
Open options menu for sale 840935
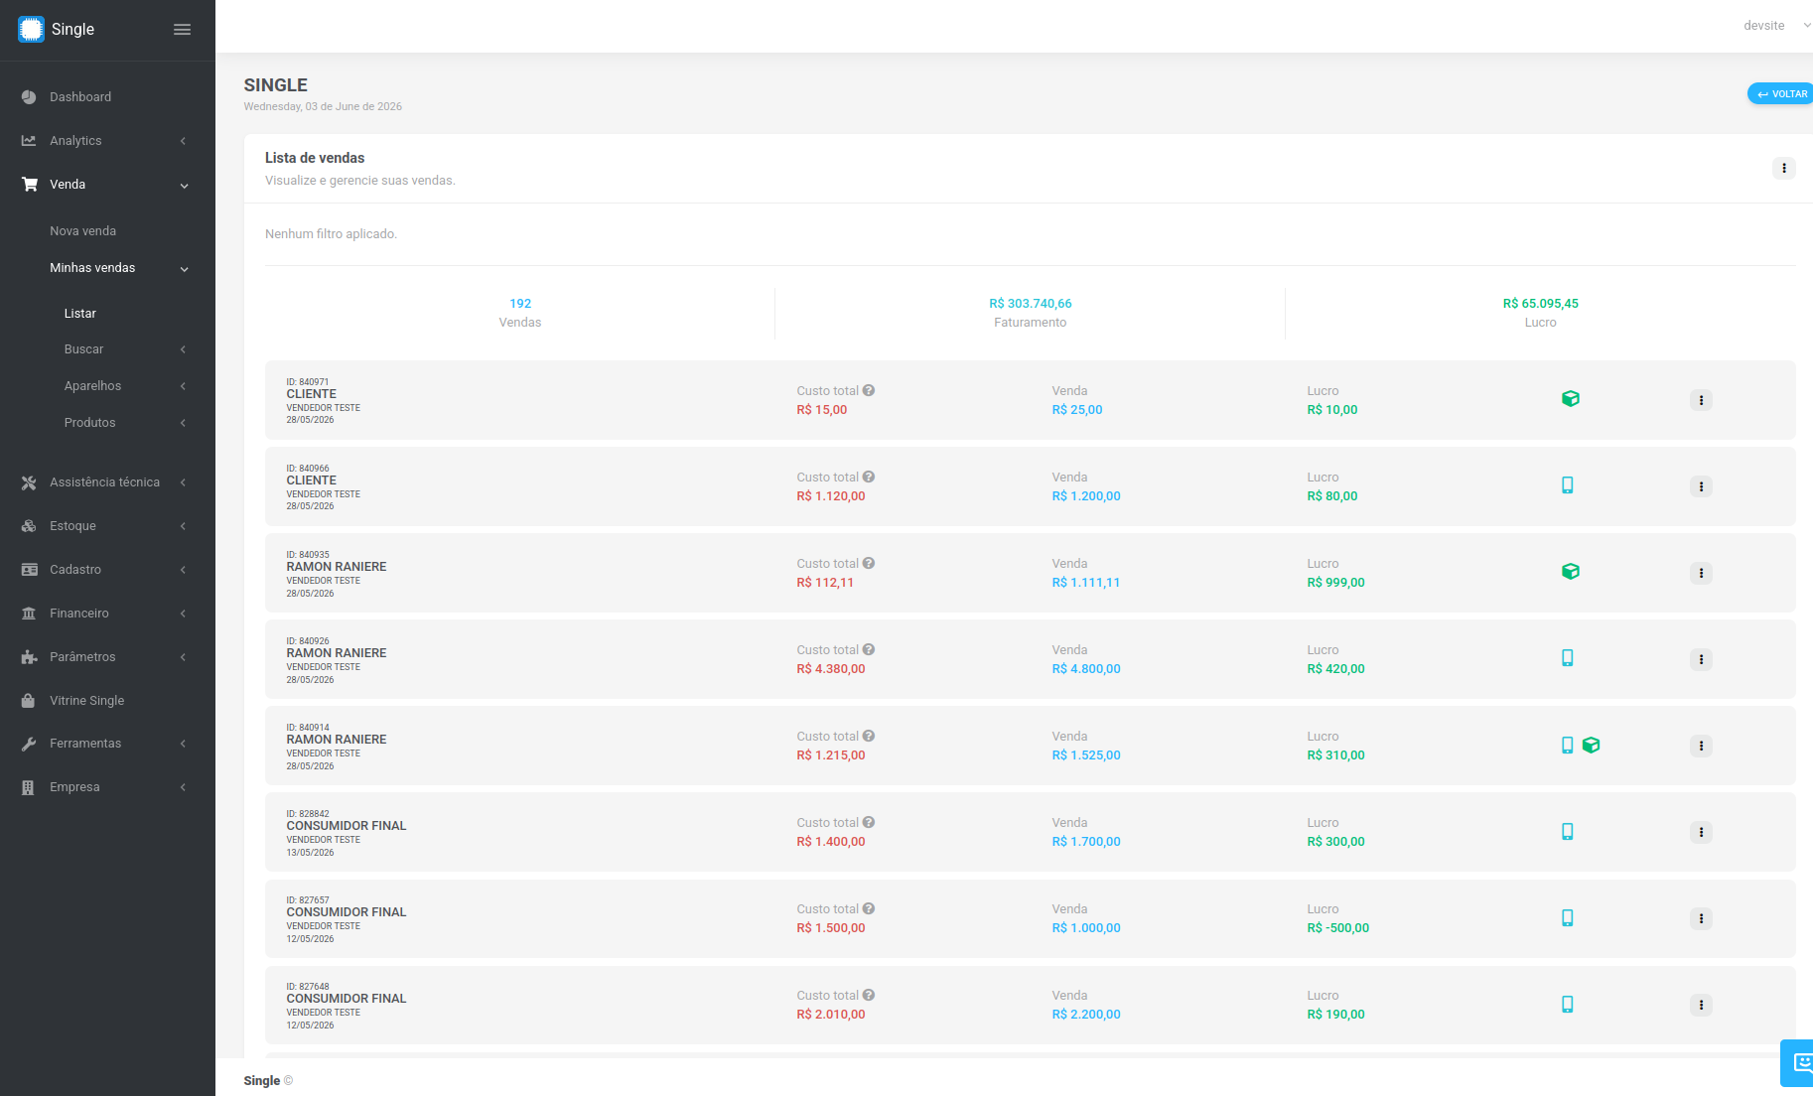tap(1701, 573)
